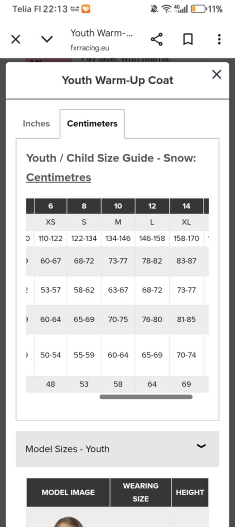Viewport: 235px width, 527px height.
Task: Open the three-dot overflow menu
Action: pyautogui.click(x=219, y=40)
